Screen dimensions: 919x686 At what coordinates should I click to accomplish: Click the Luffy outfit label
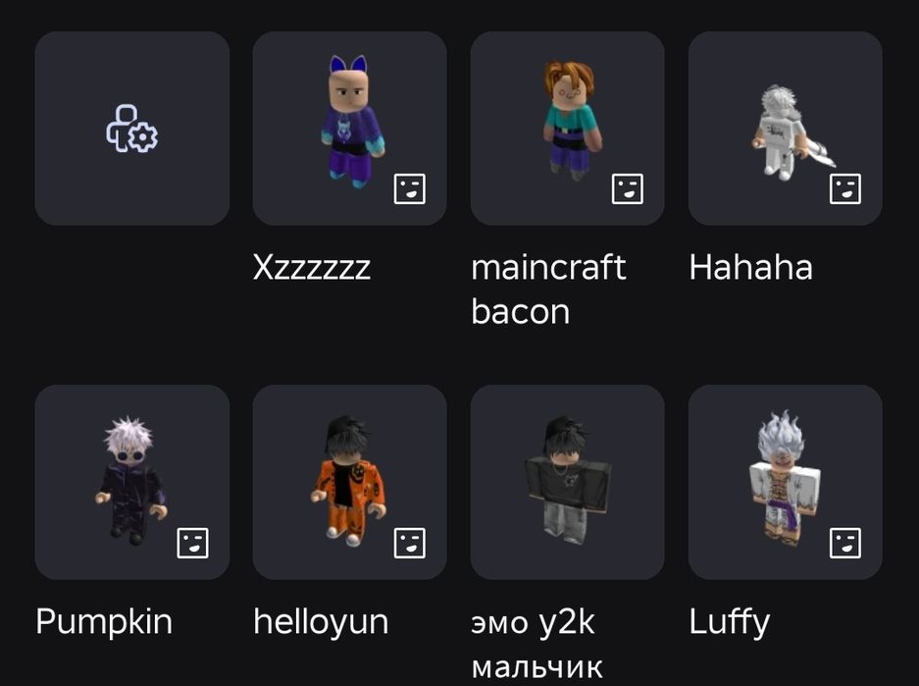tap(729, 622)
